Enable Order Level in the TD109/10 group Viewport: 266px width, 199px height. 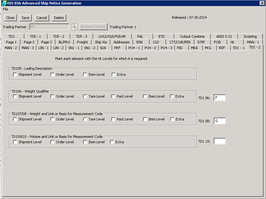[x=53, y=142]
